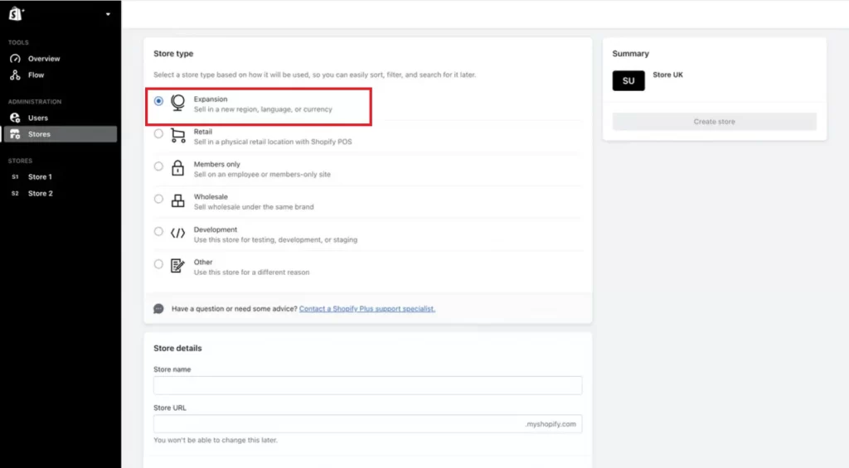Select the Wholesale radio button
This screenshot has height=468, width=849.
(158, 199)
